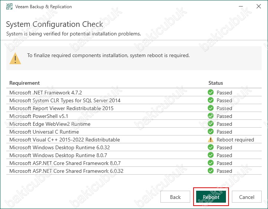This screenshot has width=268, height=209.
Task: Select the Microsoft .NET Framework 4.7.2 row text
Action: (46, 93)
